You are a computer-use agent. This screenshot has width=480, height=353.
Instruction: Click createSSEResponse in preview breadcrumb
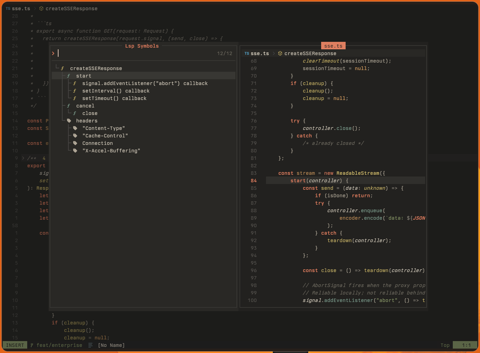click(x=310, y=53)
